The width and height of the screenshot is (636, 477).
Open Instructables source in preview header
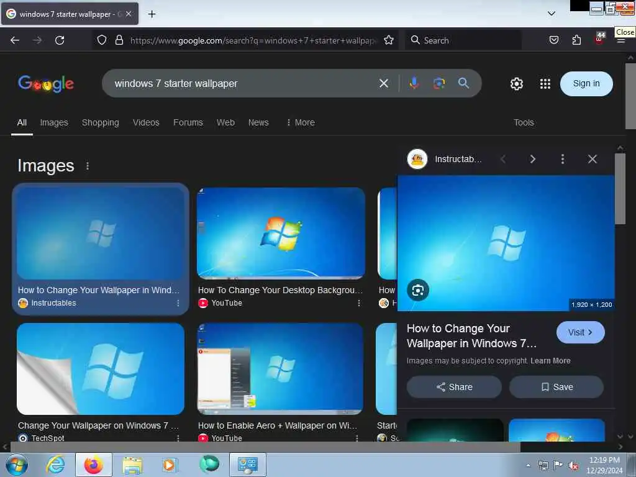tap(445, 159)
